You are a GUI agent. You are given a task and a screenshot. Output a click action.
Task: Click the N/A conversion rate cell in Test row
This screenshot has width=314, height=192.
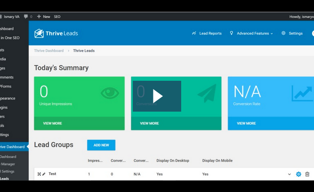click(137, 174)
